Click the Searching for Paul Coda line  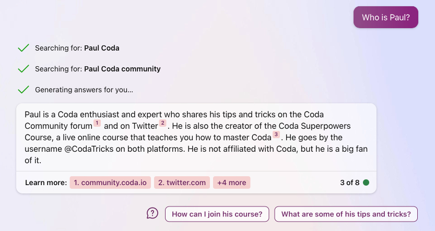tap(77, 48)
